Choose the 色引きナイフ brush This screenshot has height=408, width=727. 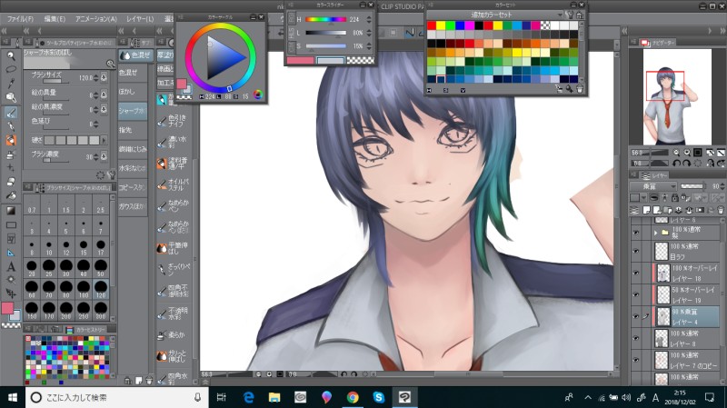(x=173, y=121)
